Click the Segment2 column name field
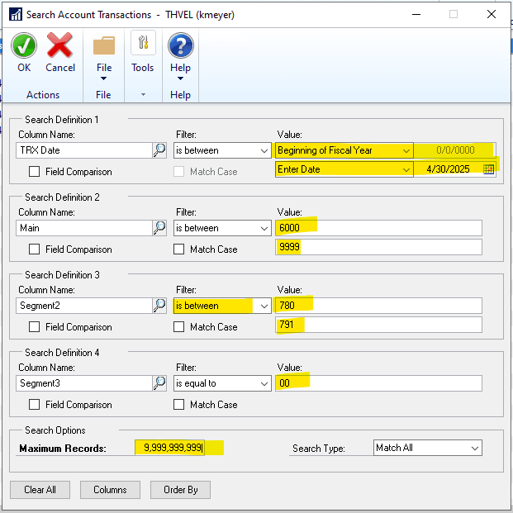513x513 pixels. 84,306
